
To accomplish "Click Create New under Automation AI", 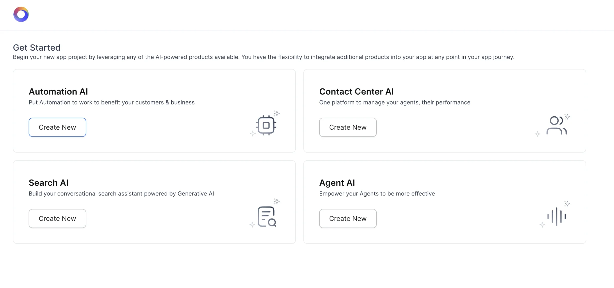I will coord(57,127).
